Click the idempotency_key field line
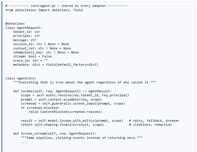 tap(46, 52)
